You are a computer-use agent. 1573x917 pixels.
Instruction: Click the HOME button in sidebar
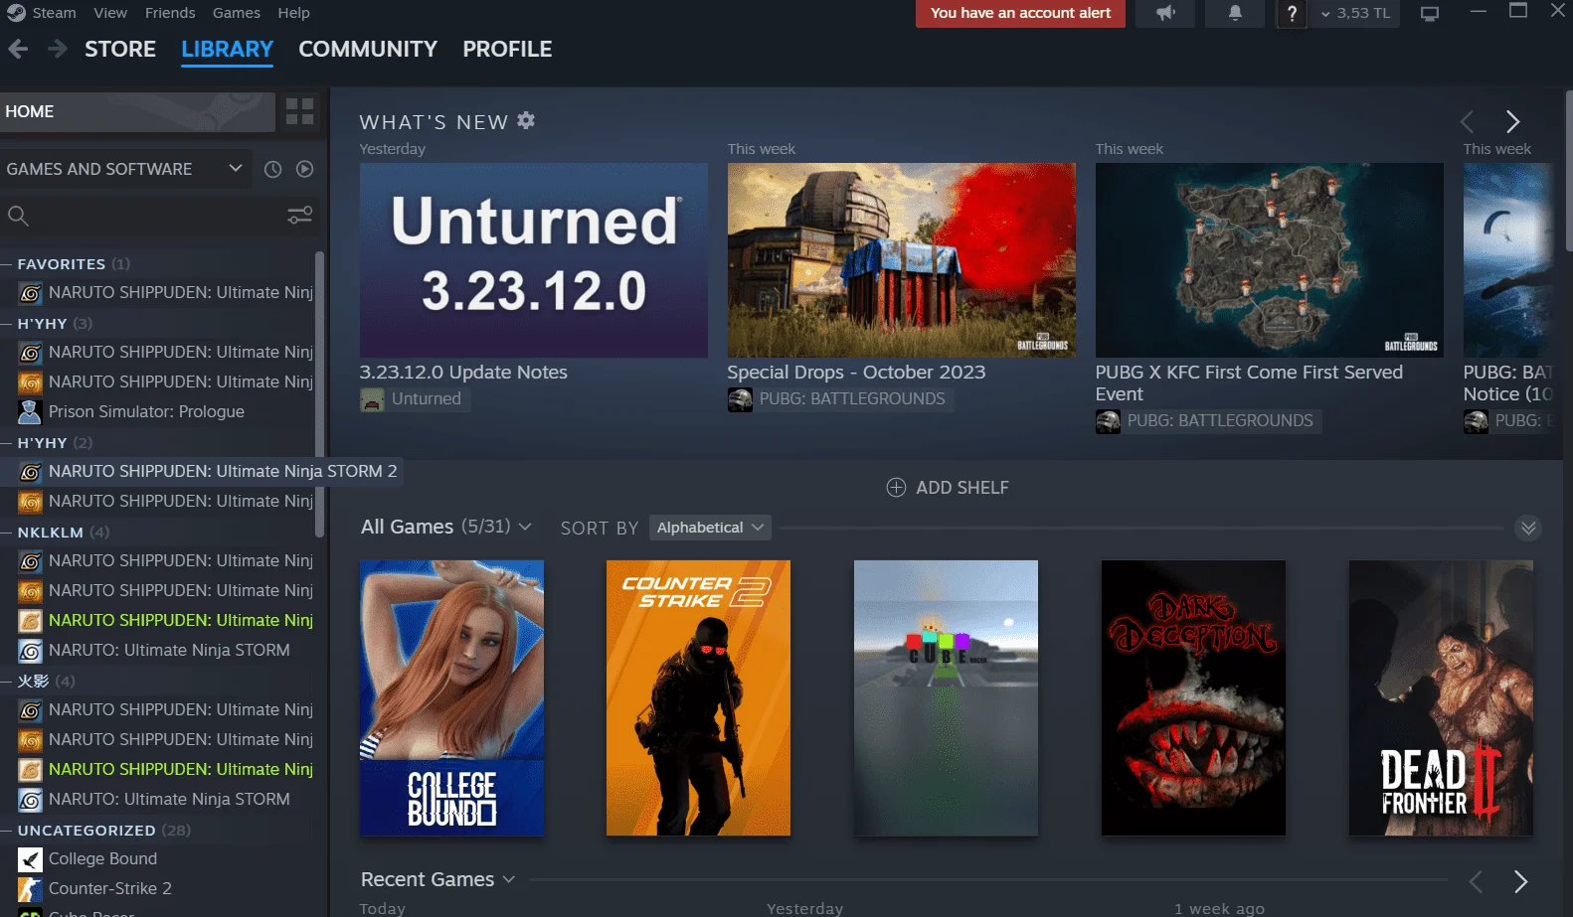point(137,111)
